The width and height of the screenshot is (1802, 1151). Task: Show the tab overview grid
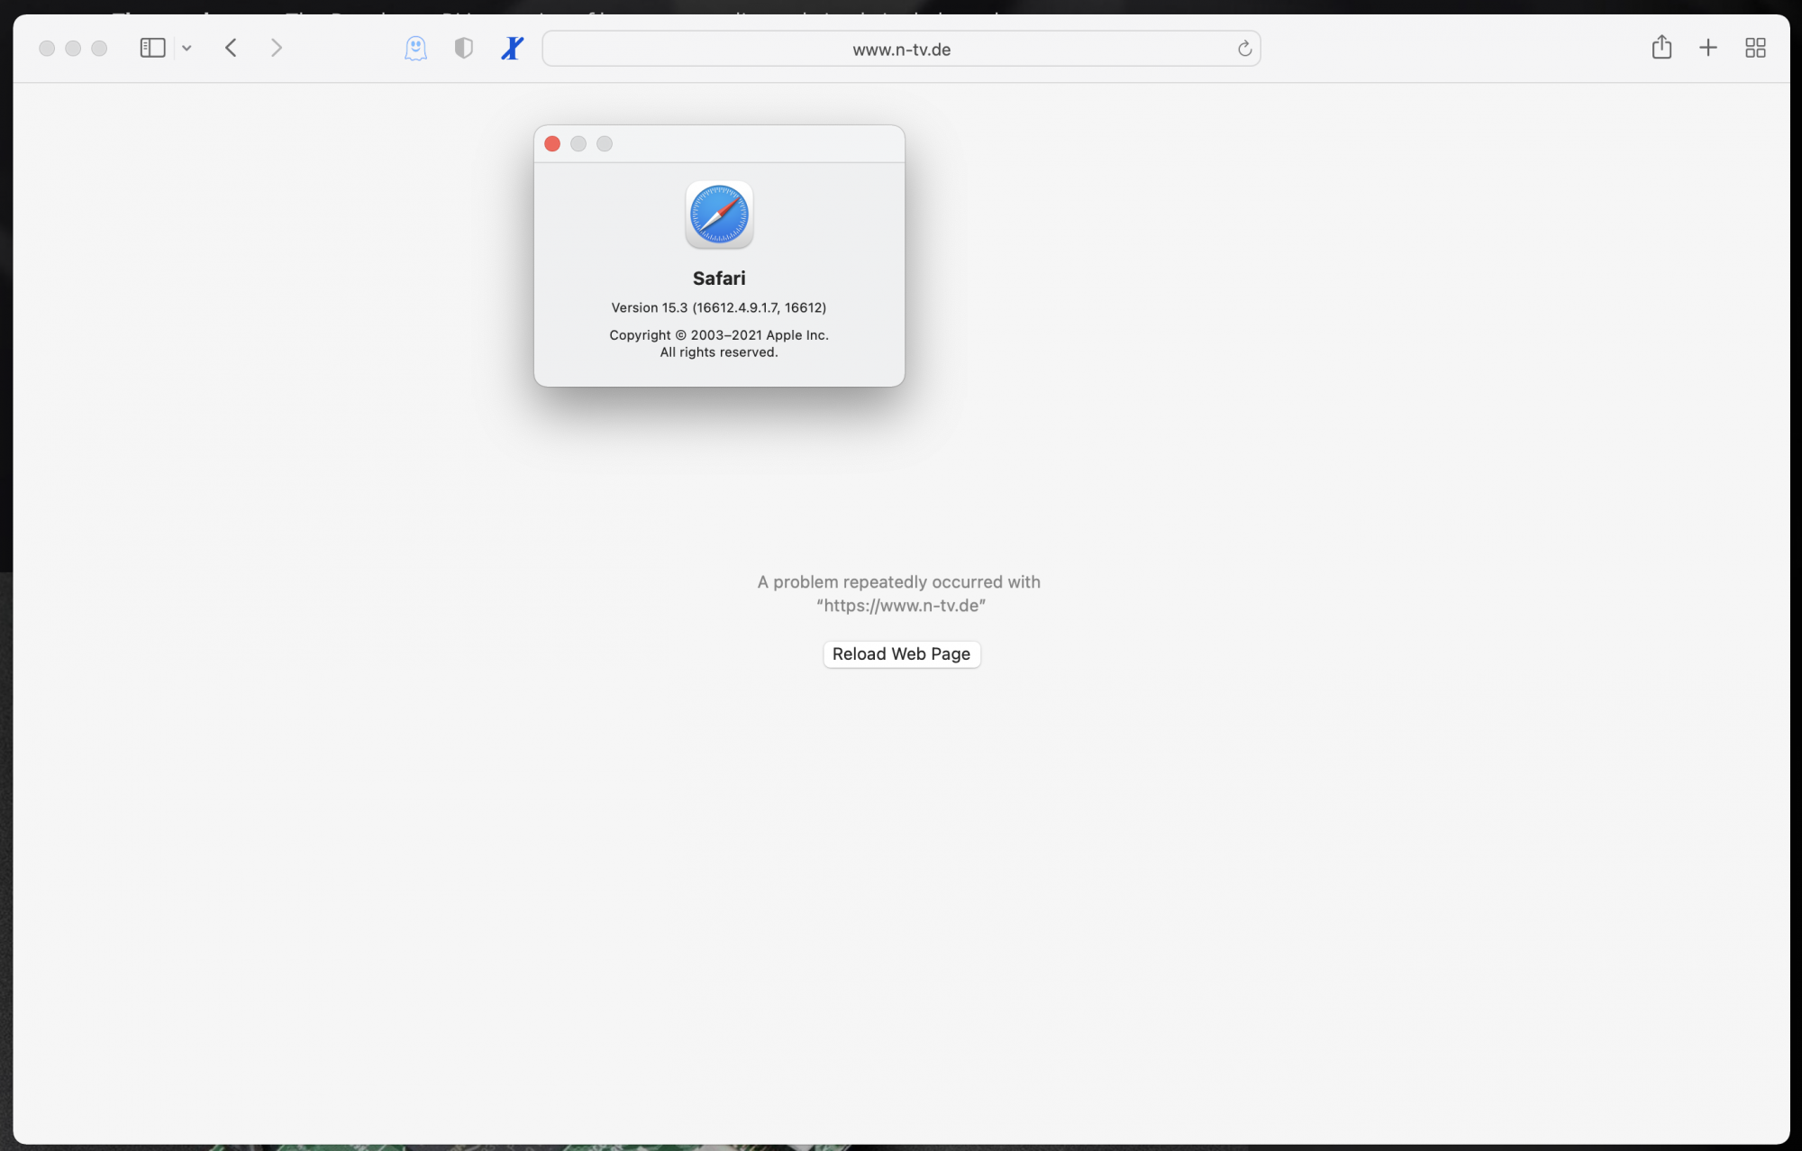1755,48
